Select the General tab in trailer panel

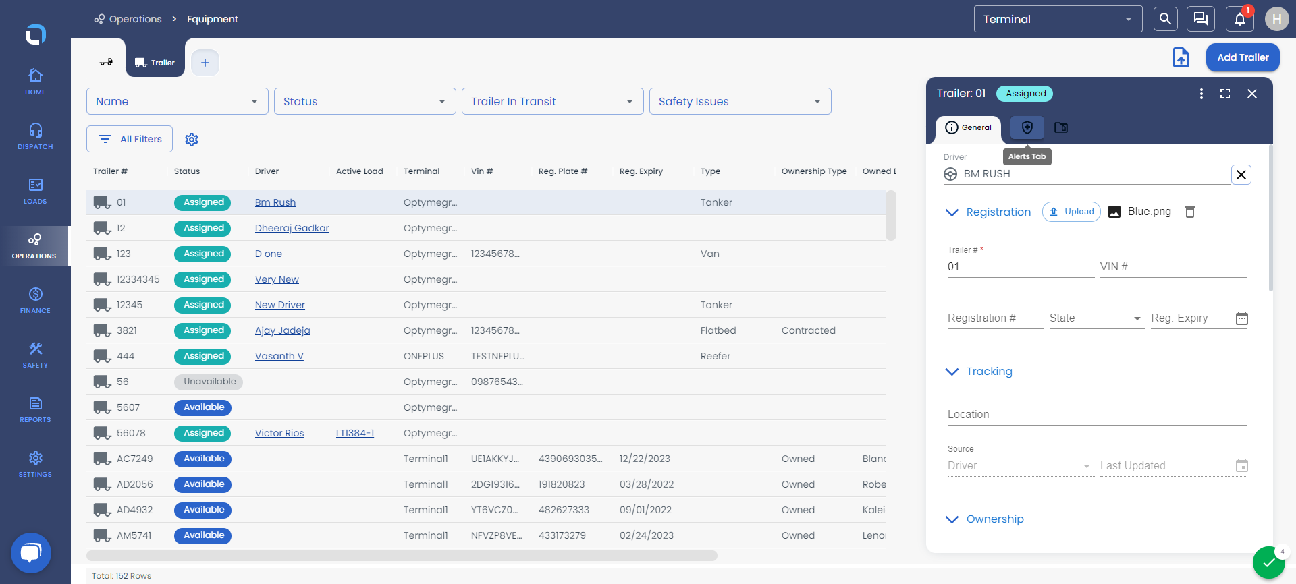point(968,127)
